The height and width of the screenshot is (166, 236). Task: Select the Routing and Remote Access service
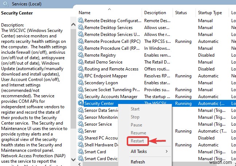tap(111, 69)
